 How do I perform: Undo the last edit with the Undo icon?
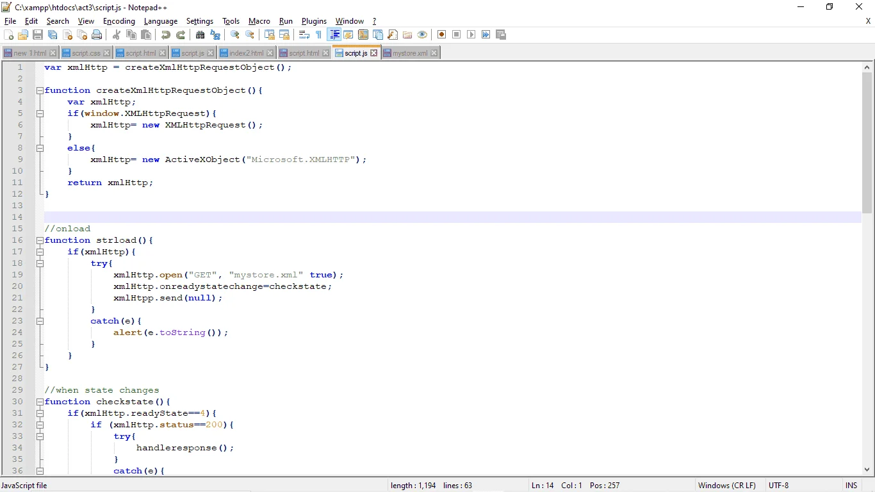coord(166,35)
